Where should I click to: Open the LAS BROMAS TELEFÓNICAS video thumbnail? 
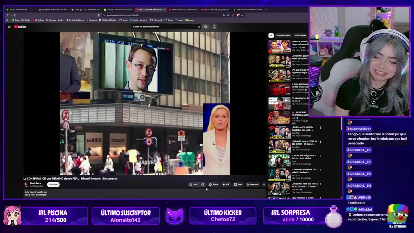[279, 118]
